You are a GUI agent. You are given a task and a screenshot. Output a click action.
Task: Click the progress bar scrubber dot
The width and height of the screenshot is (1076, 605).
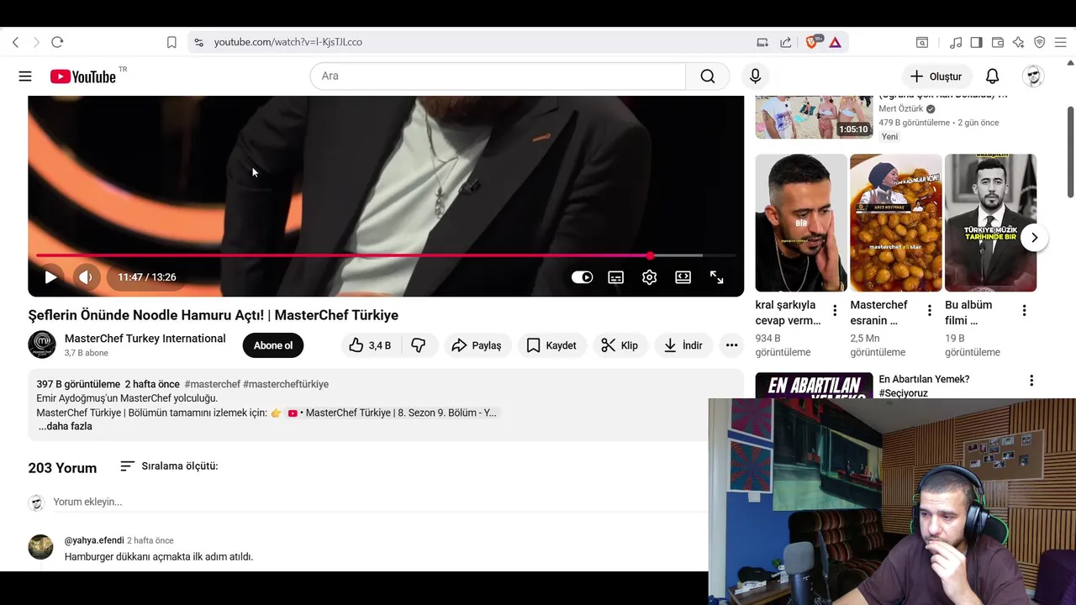coord(650,255)
